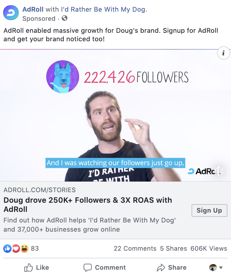Like the AdRoll post
231x275 pixels.
(x=36, y=268)
